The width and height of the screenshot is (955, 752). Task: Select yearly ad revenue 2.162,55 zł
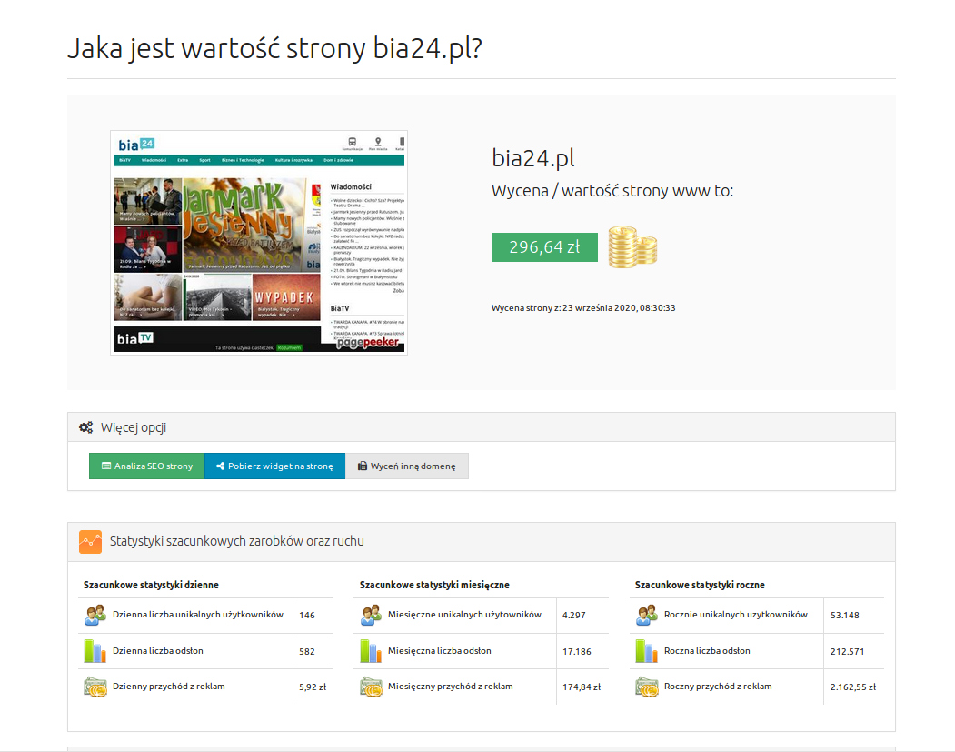coord(853,687)
